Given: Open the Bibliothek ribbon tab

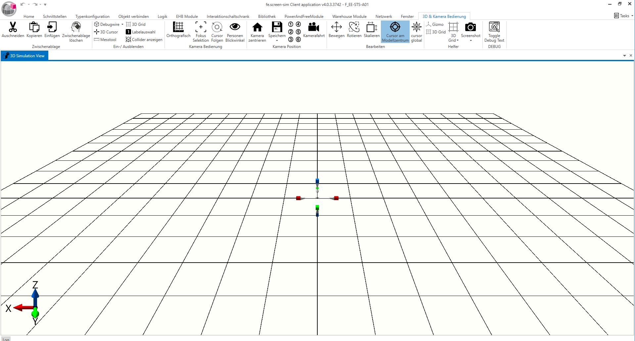Looking at the screenshot, I should coord(267,16).
